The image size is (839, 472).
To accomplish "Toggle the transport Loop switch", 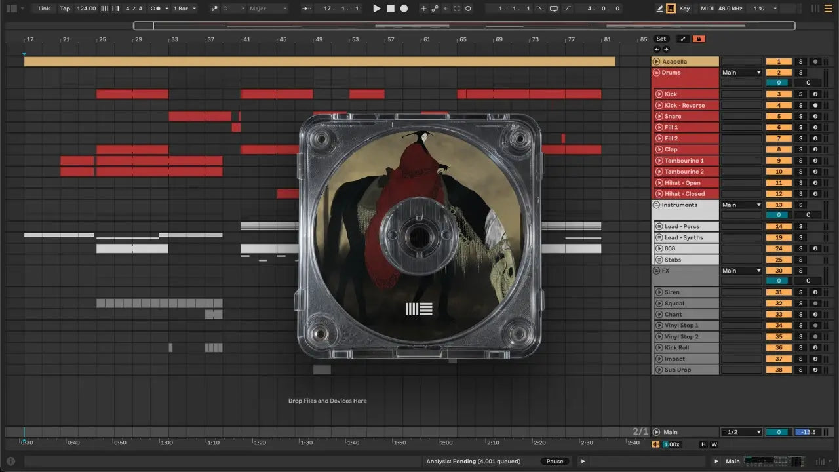I will click(x=553, y=9).
